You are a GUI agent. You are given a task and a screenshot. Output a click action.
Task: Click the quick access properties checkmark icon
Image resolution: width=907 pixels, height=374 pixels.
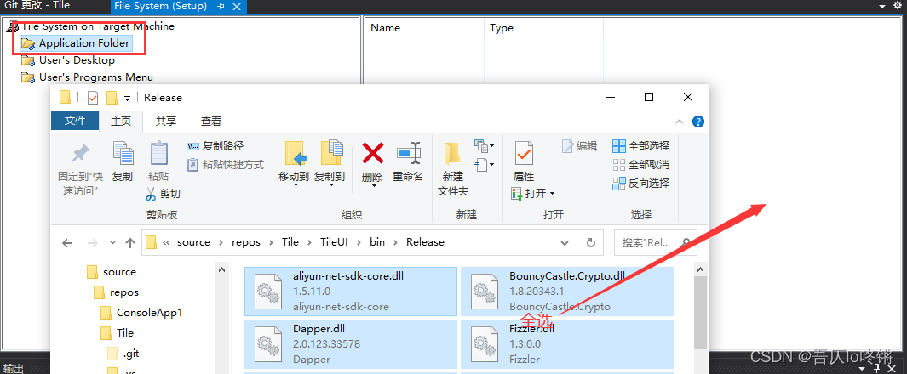pyautogui.click(x=93, y=98)
